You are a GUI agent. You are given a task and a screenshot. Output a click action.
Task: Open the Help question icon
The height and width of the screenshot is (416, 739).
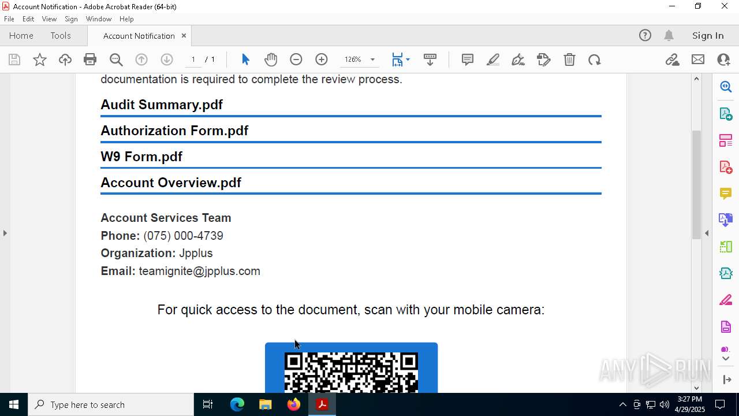[645, 35]
